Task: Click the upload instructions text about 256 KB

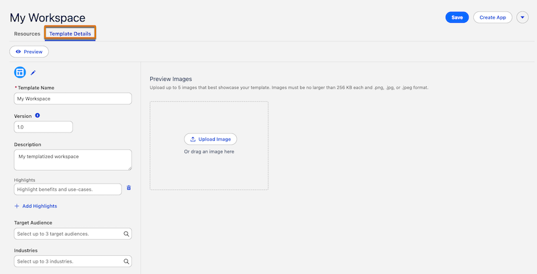Action: tap(289, 88)
